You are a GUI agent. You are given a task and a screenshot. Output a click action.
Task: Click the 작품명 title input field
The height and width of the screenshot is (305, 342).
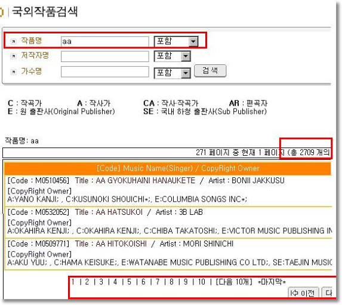(104, 41)
